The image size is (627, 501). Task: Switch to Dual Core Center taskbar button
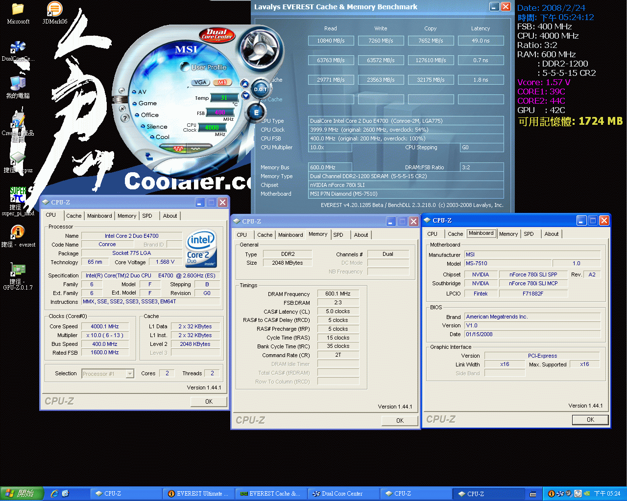tap(343, 494)
